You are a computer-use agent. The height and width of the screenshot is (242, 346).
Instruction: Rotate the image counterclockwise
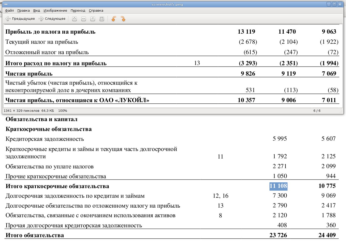pyautogui.click(x=114, y=19)
